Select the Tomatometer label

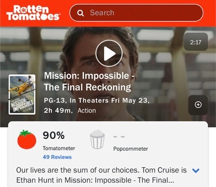[x=59, y=148]
